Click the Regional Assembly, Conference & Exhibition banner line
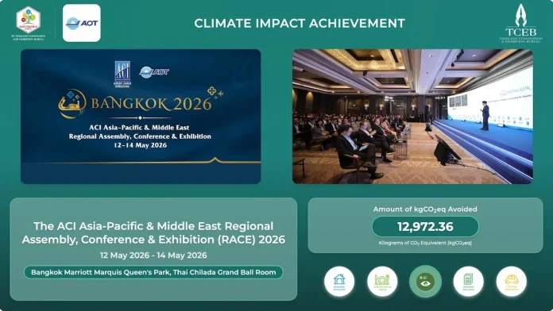Screen dimensions: 553x311 [140, 136]
